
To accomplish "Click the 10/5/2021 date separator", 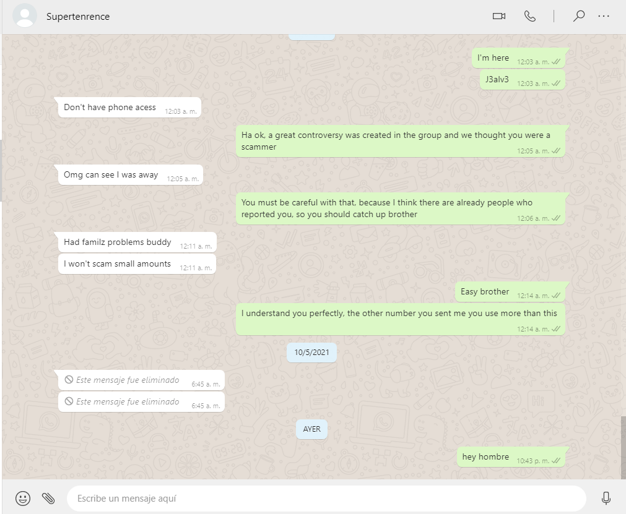I will (x=312, y=353).
